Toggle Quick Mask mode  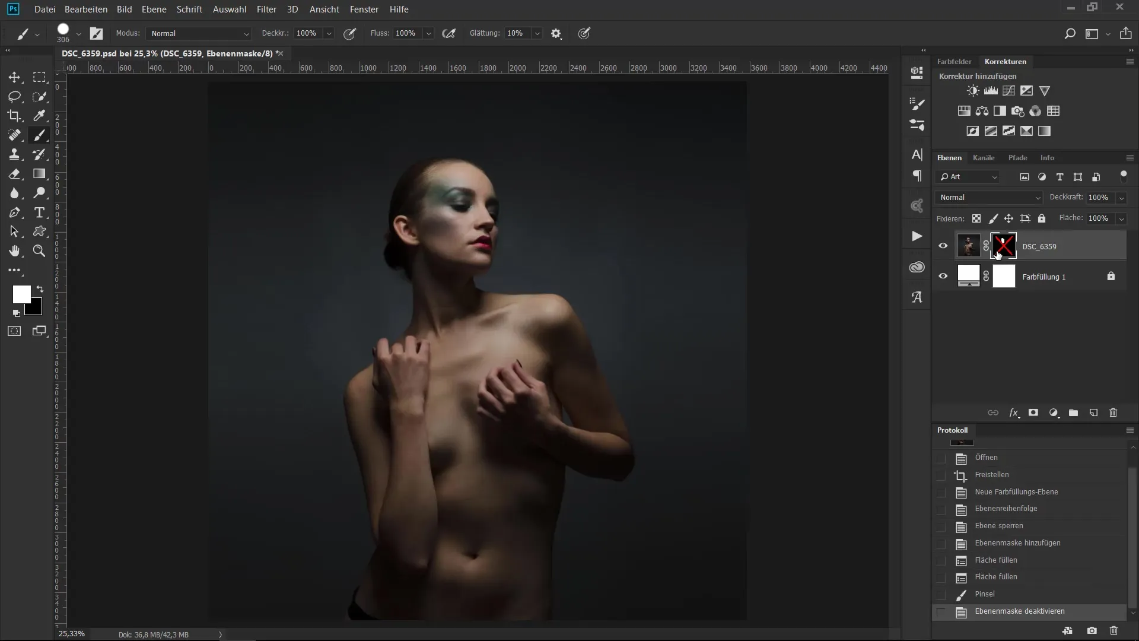click(14, 331)
